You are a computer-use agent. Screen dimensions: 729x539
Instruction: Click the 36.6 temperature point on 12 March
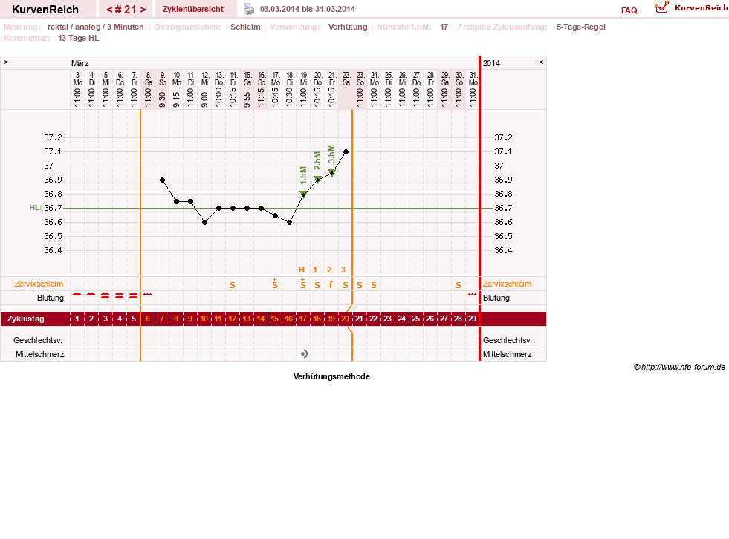click(x=204, y=223)
